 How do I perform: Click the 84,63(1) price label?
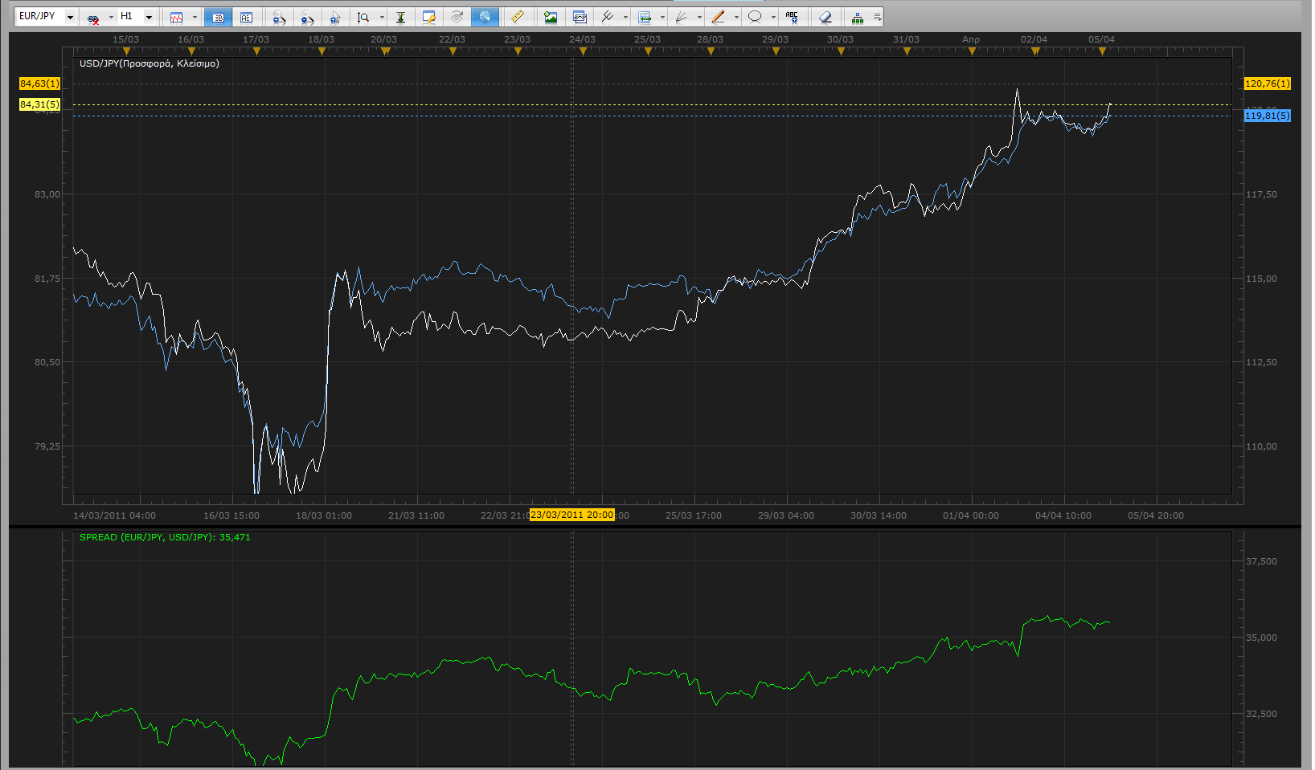40,84
